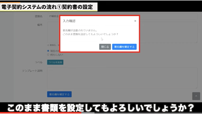Image resolution: width=202 pixels, height=114 pixels.
Task: Click the 入力確認 dialog title
Action: pyautogui.click(x=69, y=21)
